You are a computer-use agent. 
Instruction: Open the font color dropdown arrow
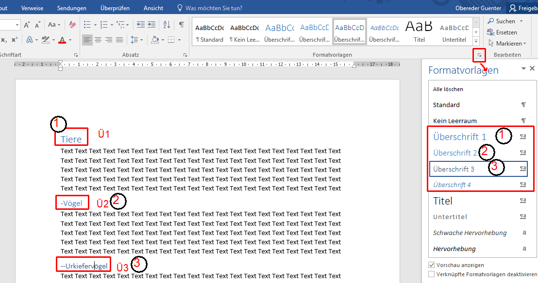pyautogui.click(x=70, y=40)
